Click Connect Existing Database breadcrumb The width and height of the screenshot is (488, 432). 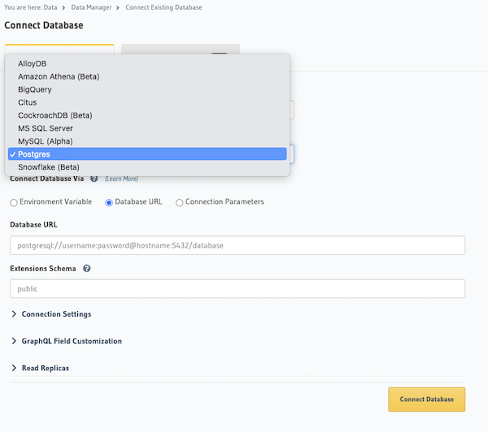(x=163, y=7)
